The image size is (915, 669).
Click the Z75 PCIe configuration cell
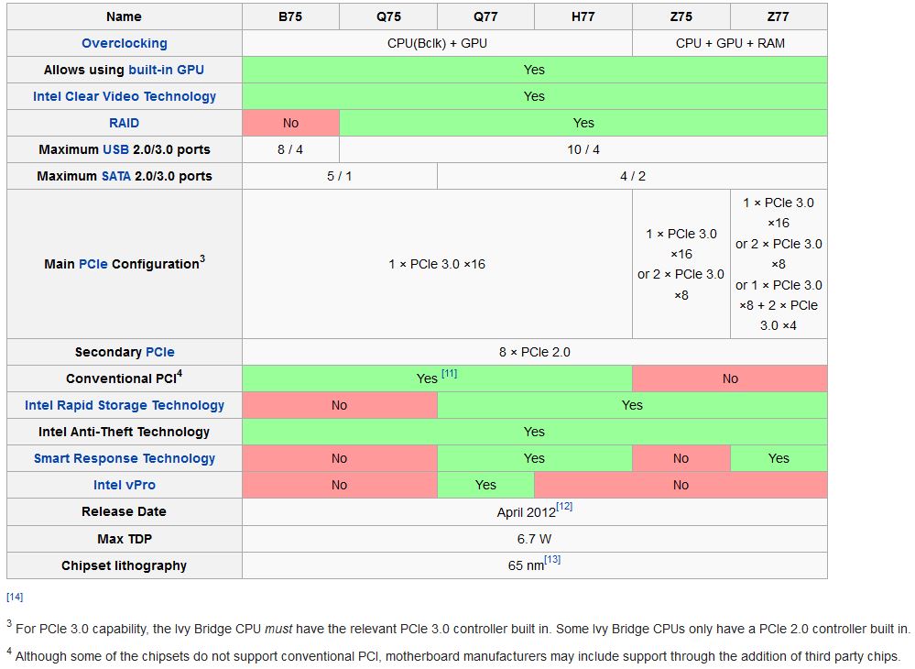point(681,264)
